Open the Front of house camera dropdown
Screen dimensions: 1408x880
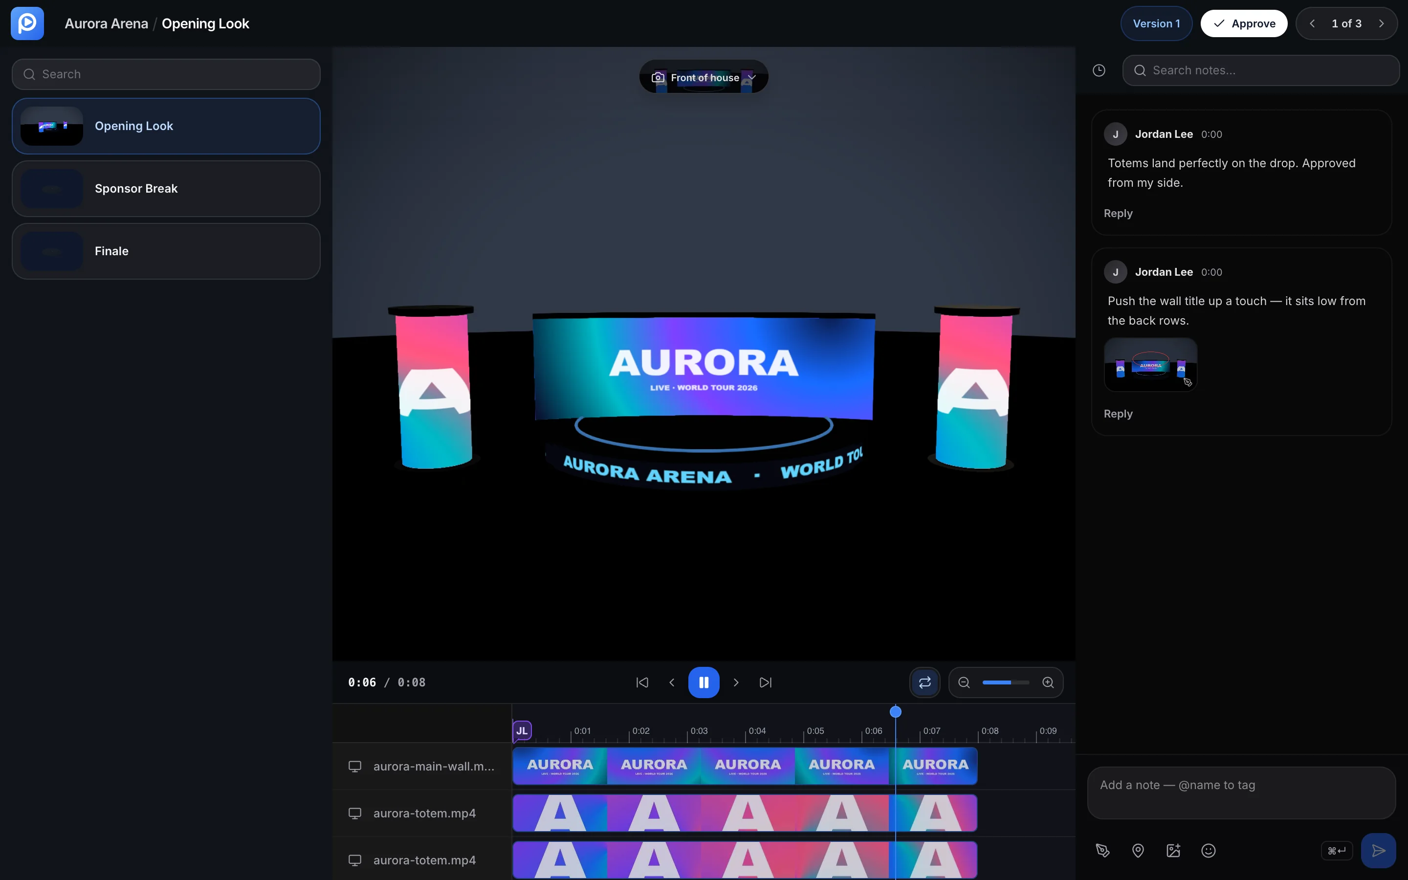pyautogui.click(x=704, y=77)
